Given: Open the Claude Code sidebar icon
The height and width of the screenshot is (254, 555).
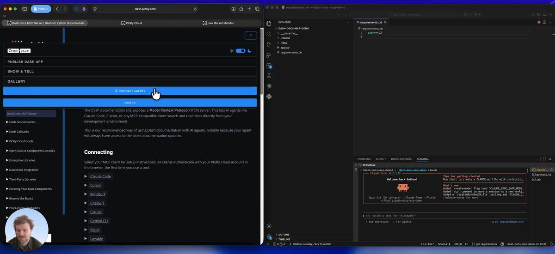Looking at the screenshot, I should tap(269, 86).
